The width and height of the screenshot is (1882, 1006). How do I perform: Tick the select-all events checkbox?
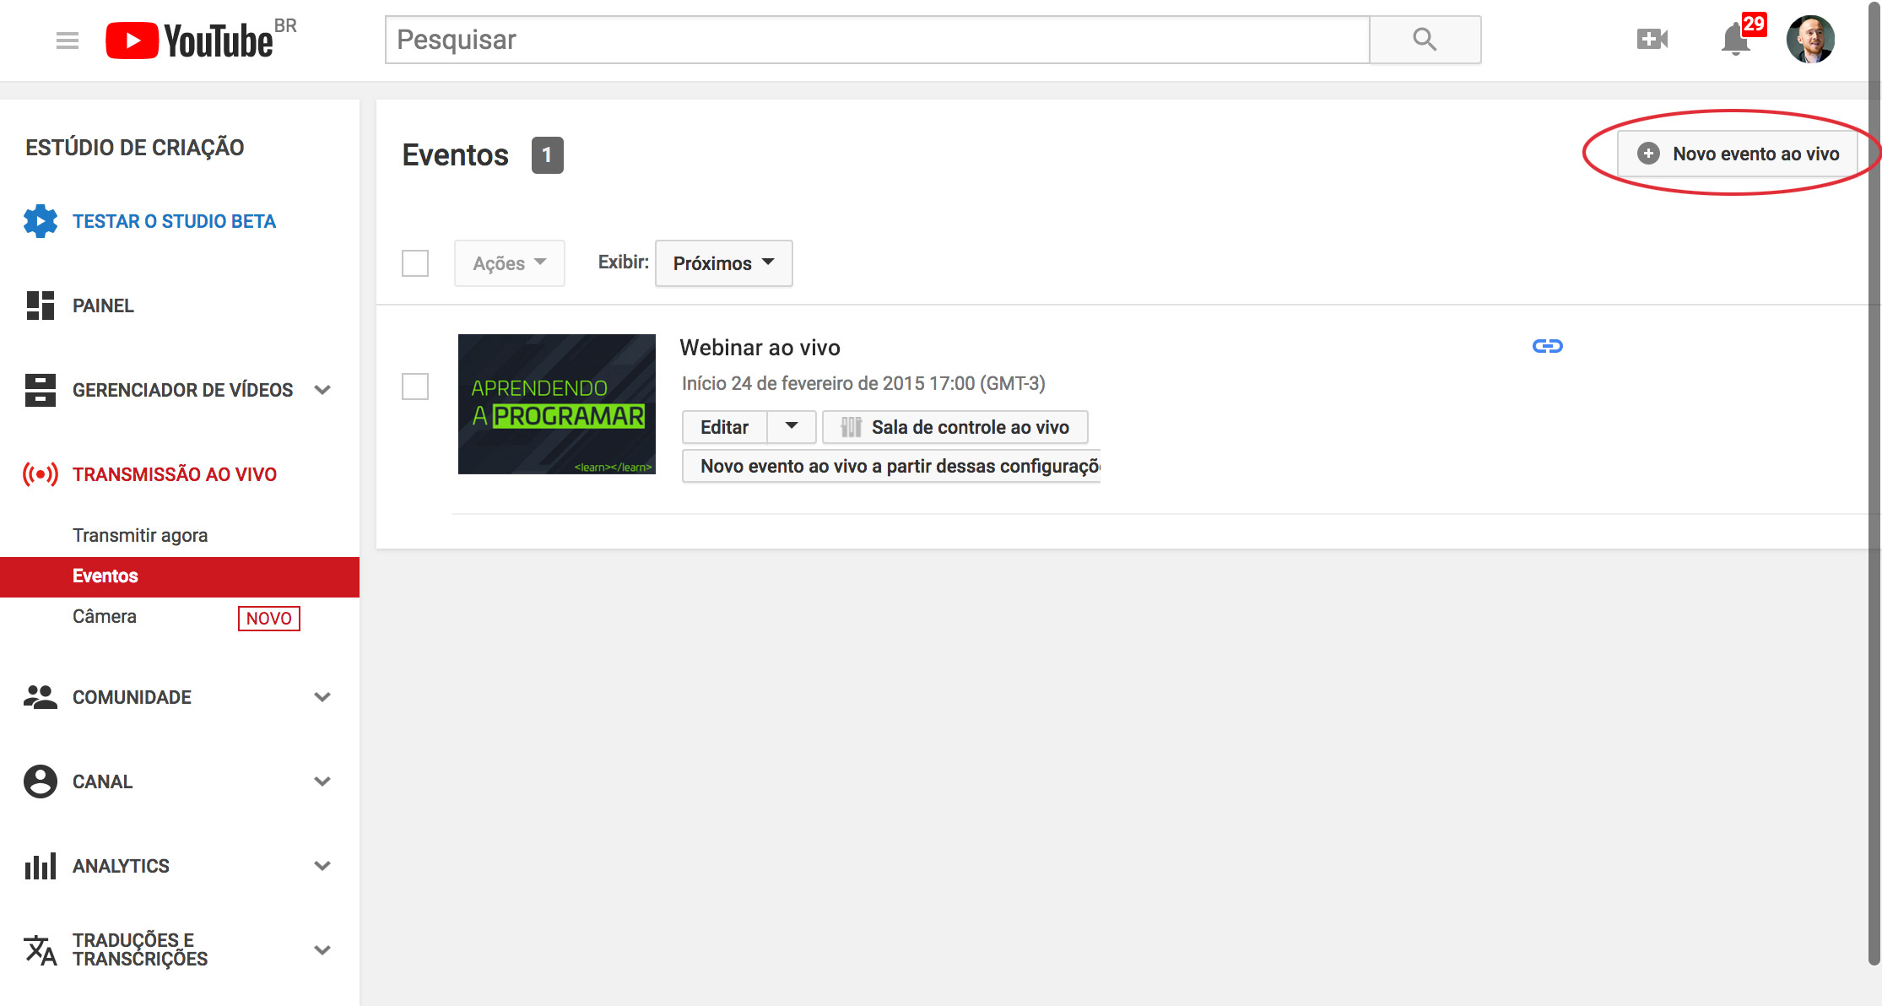[415, 263]
